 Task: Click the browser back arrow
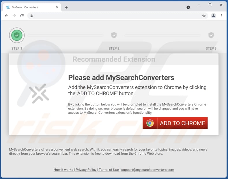tap(6, 16)
